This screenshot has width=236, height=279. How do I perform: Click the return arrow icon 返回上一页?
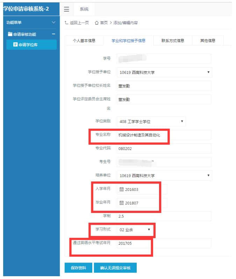(66, 23)
